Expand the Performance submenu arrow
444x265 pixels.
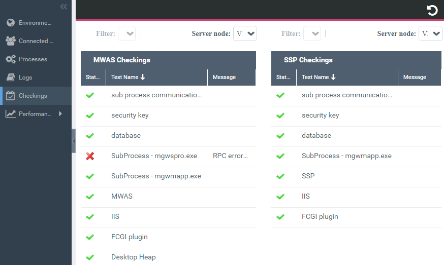coord(60,114)
